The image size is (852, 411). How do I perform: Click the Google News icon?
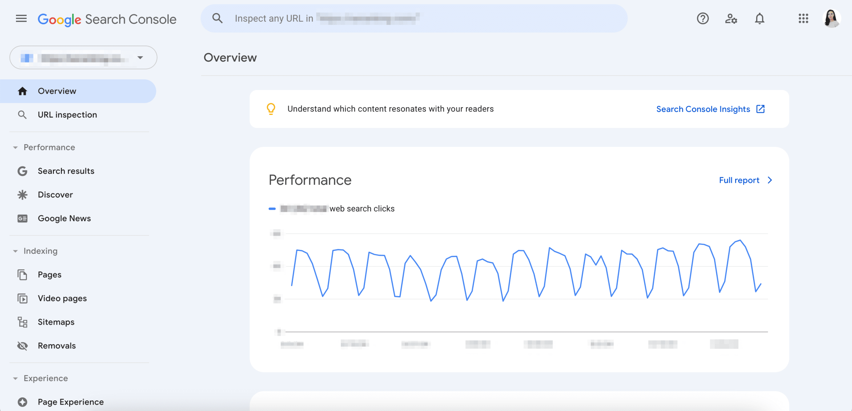click(x=22, y=218)
